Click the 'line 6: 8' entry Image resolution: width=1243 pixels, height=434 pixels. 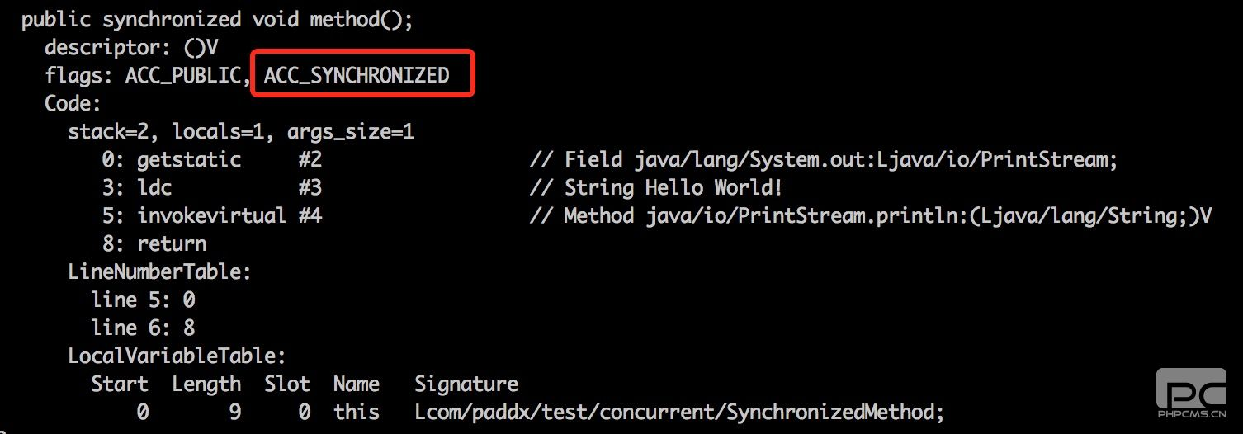coord(143,328)
